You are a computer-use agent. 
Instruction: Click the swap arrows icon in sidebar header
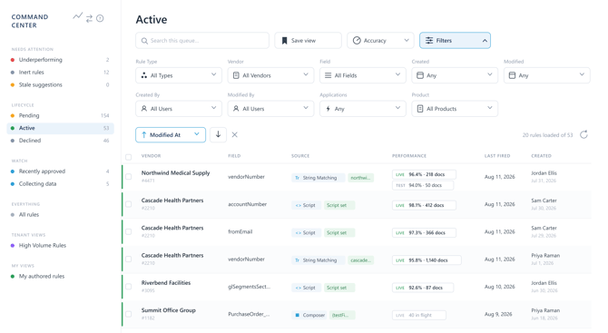[x=89, y=18]
